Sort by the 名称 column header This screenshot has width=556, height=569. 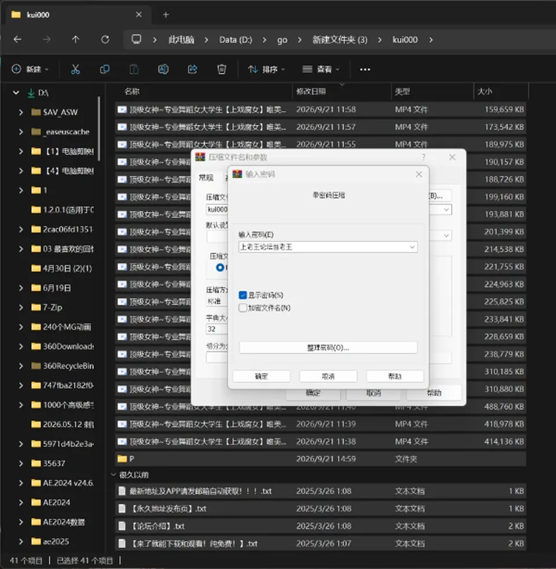[x=203, y=92]
